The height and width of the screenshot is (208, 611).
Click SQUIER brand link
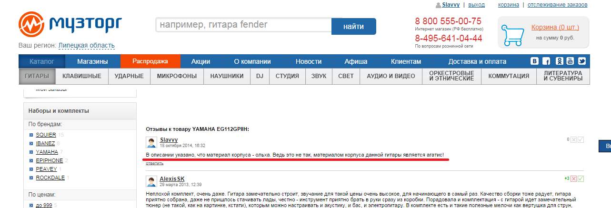click(x=46, y=135)
